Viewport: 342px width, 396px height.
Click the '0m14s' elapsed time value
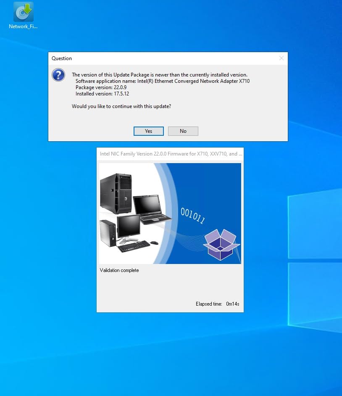click(x=233, y=304)
